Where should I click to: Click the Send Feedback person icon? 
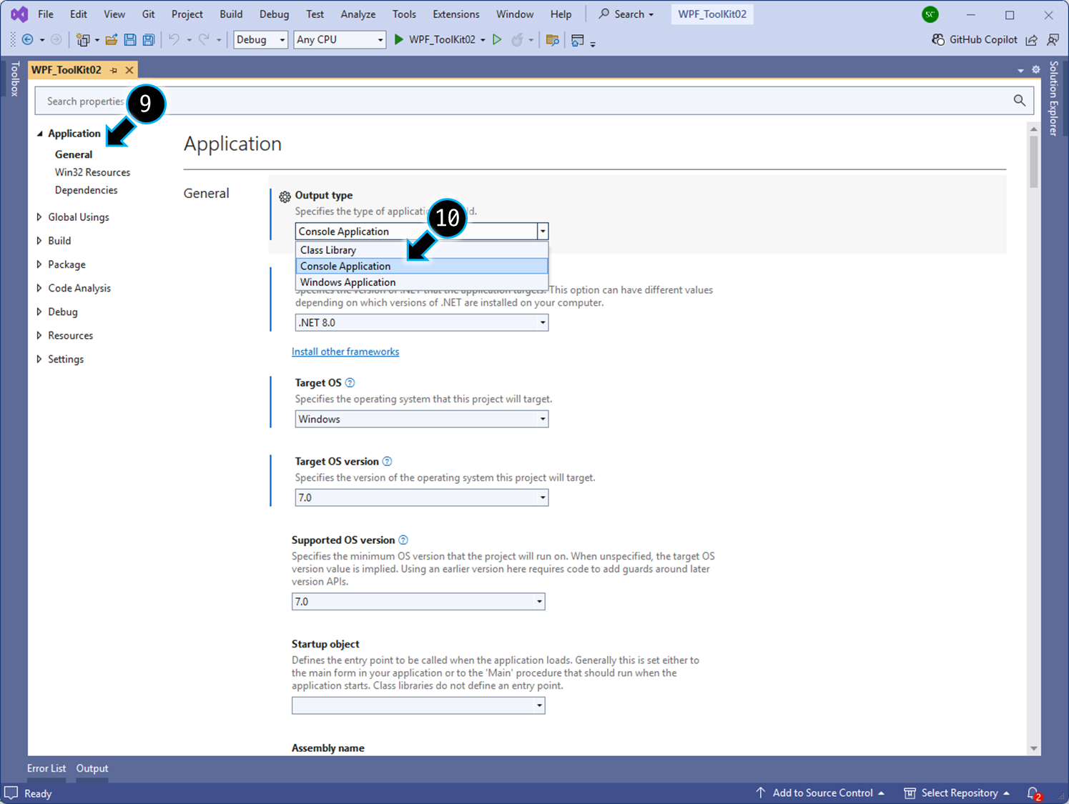click(x=1053, y=40)
